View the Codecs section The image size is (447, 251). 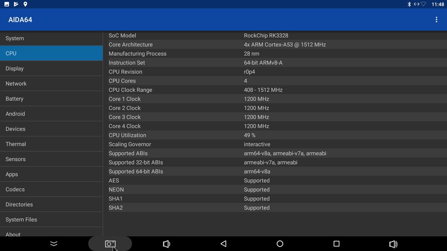(x=51, y=190)
